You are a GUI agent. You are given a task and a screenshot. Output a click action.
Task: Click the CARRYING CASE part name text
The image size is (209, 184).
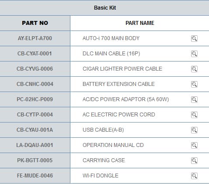pos(104,160)
